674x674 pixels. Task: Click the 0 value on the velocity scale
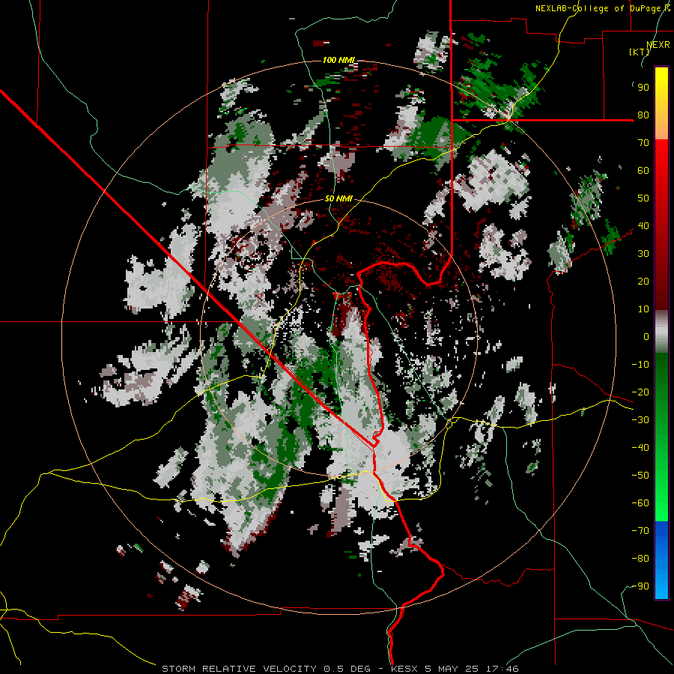point(646,336)
